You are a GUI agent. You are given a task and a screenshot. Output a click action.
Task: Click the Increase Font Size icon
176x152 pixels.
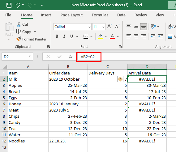[110, 27]
